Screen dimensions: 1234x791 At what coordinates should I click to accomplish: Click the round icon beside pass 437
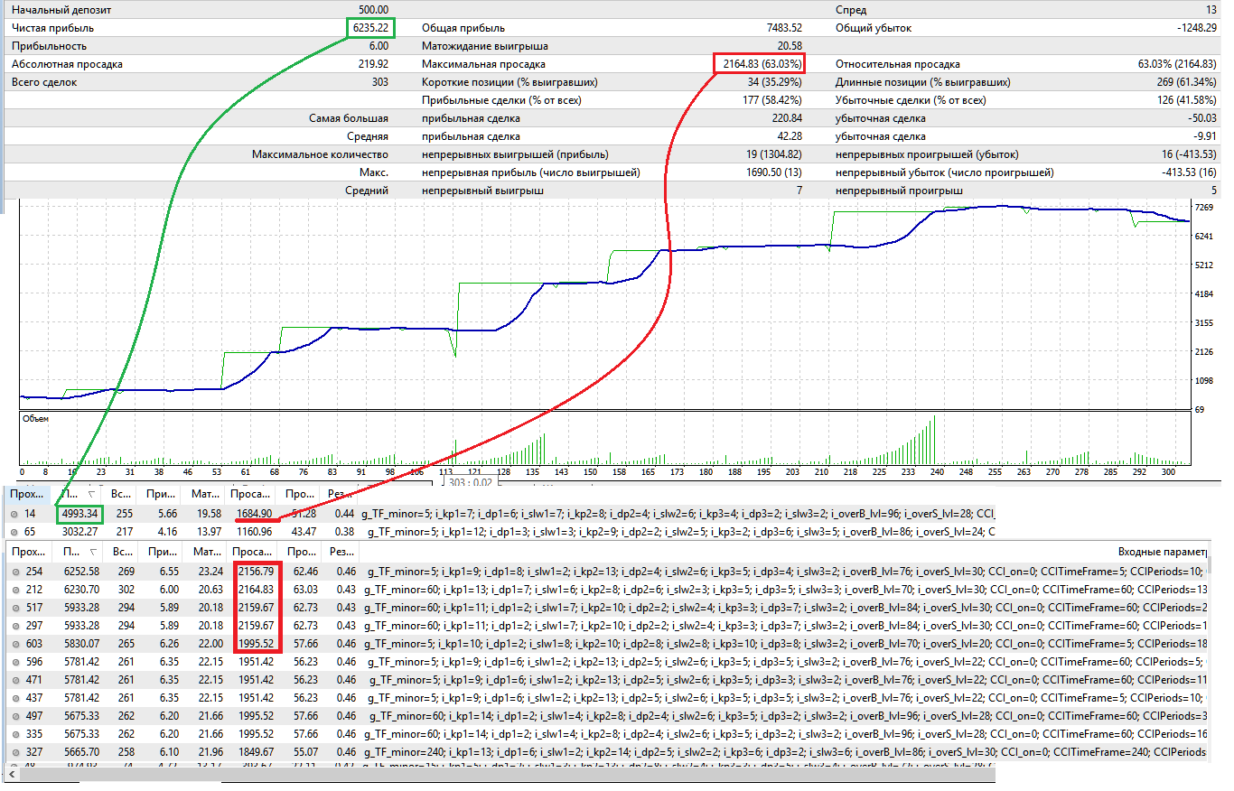pyautogui.click(x=14, y=697)
